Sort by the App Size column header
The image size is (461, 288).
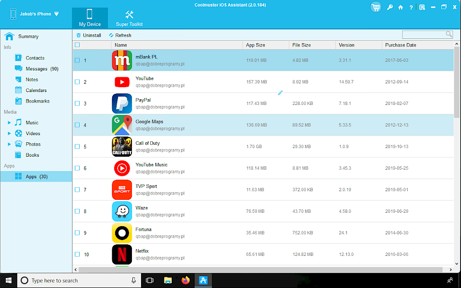pos(266,45)
